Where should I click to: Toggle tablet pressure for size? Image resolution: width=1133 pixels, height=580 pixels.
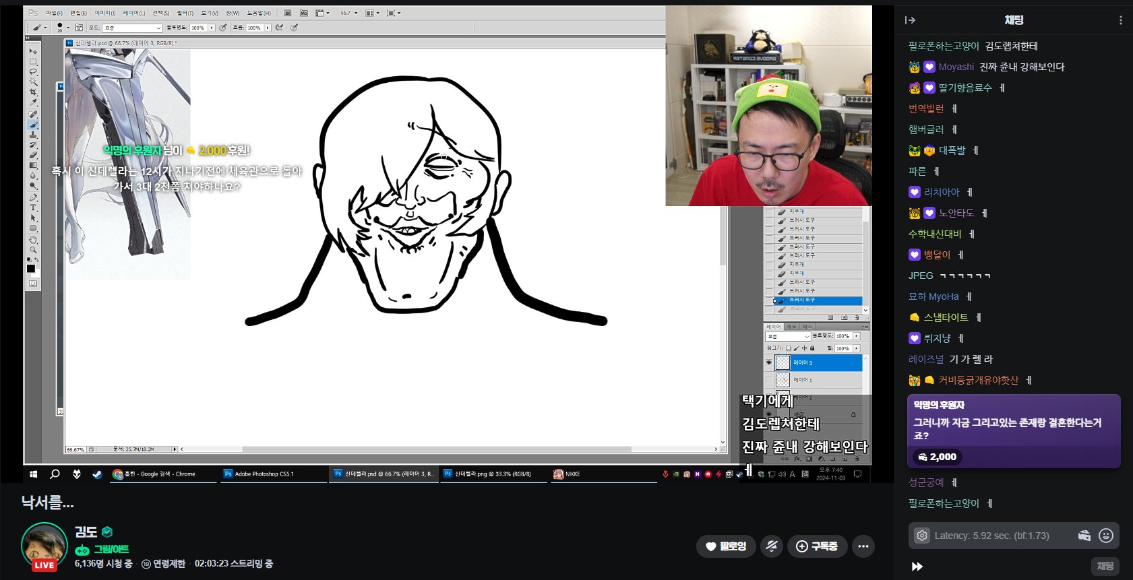(x=294, y=28)
